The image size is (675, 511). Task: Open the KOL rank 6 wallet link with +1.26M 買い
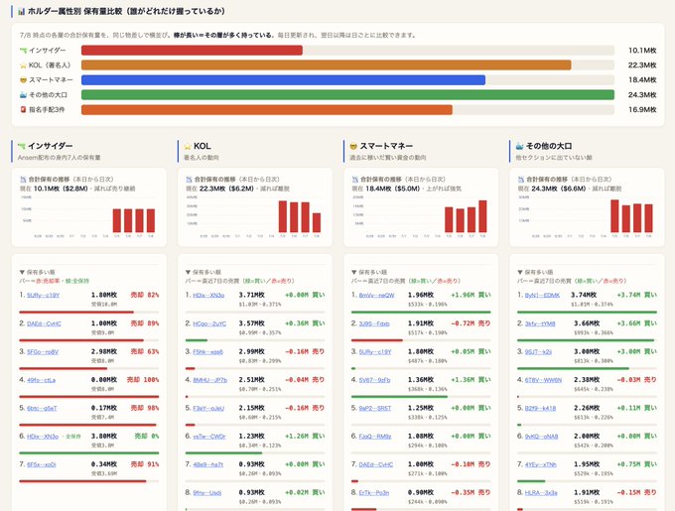pyautogui.click(x=209, y=437)
